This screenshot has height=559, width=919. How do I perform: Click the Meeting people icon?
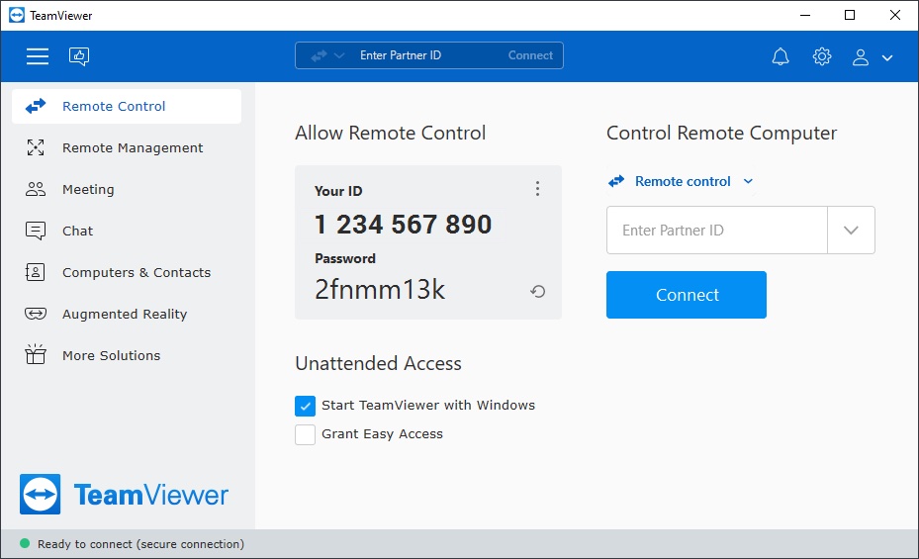36,189
